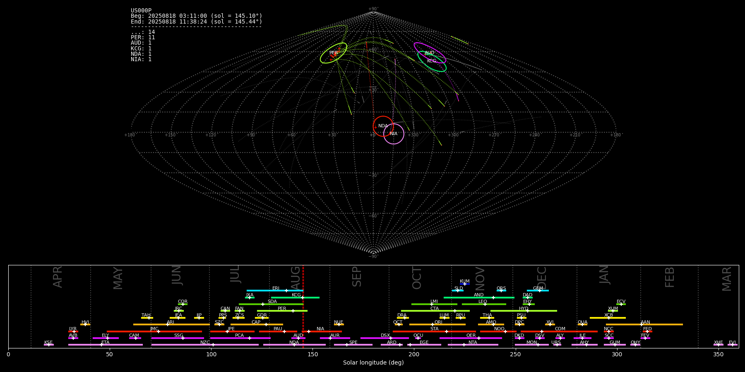The width and height of the screenshot is (745, 372).
Task: Click the SDA shower bar in timeline
Action: click(x=271, y=304)
